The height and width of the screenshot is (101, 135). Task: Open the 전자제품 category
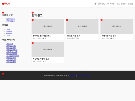(10, 44)
